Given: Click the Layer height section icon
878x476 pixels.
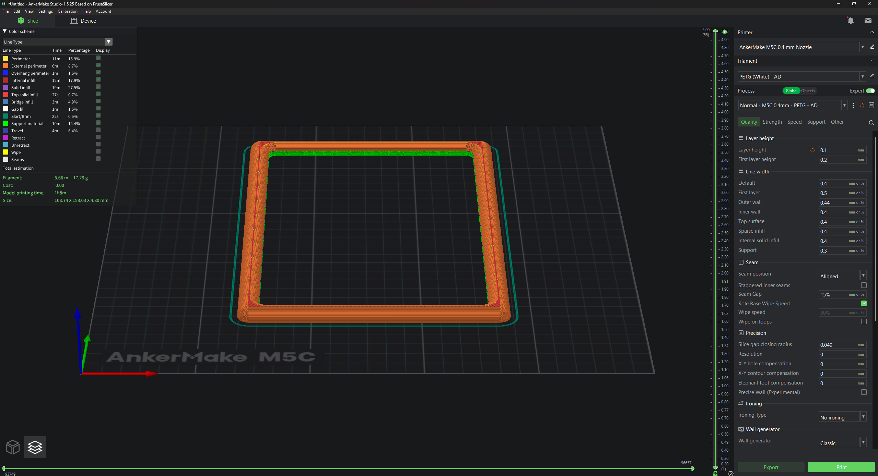Looking at the screenshot, I should tap(741, 138).
